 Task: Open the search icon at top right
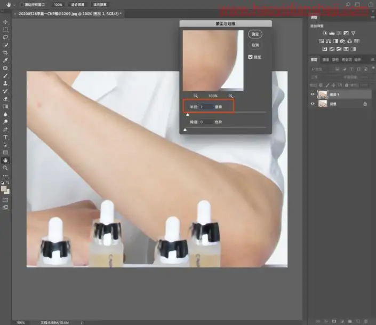348,4
